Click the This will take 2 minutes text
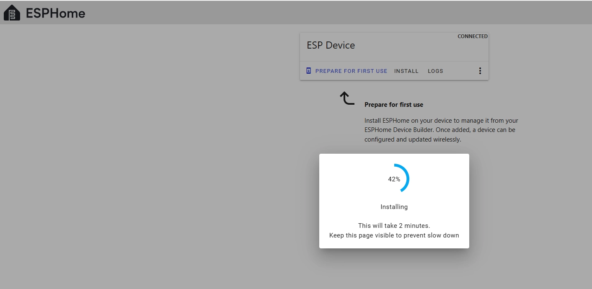 coord(394,226)
